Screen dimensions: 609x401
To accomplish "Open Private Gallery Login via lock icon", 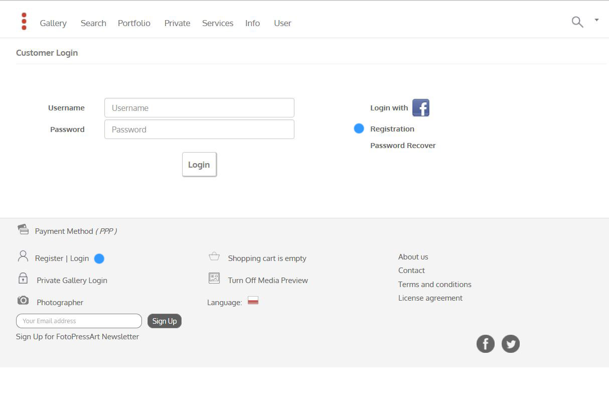I will [23, 280].
